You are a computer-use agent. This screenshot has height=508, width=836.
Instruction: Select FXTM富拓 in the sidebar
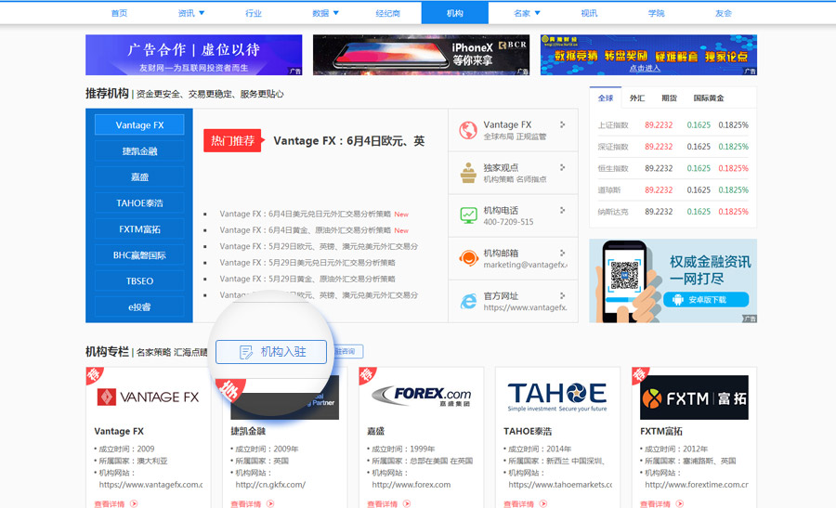pyautogui.click(x=139, y=229)
